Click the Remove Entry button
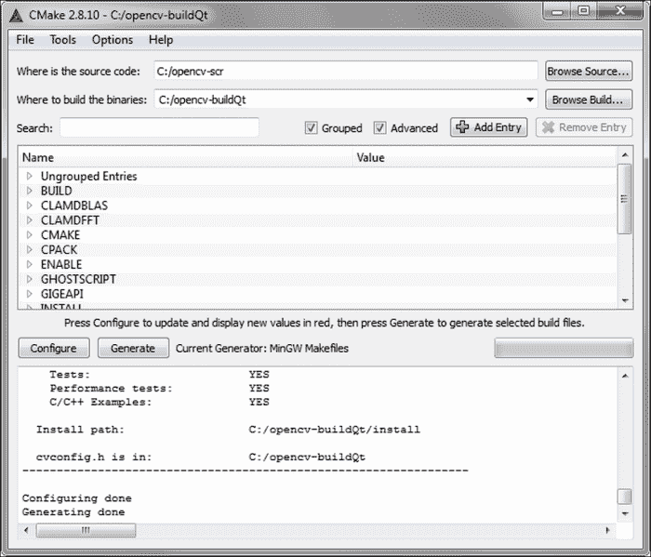651x557 pixels. coord(584,127)
